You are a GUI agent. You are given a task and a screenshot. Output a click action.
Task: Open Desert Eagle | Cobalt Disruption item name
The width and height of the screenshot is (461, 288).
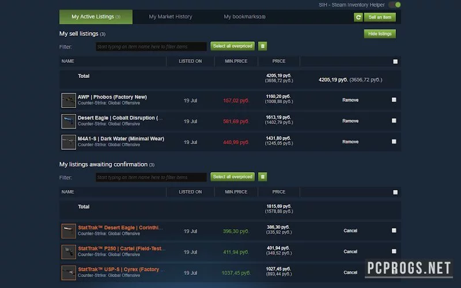120,118
